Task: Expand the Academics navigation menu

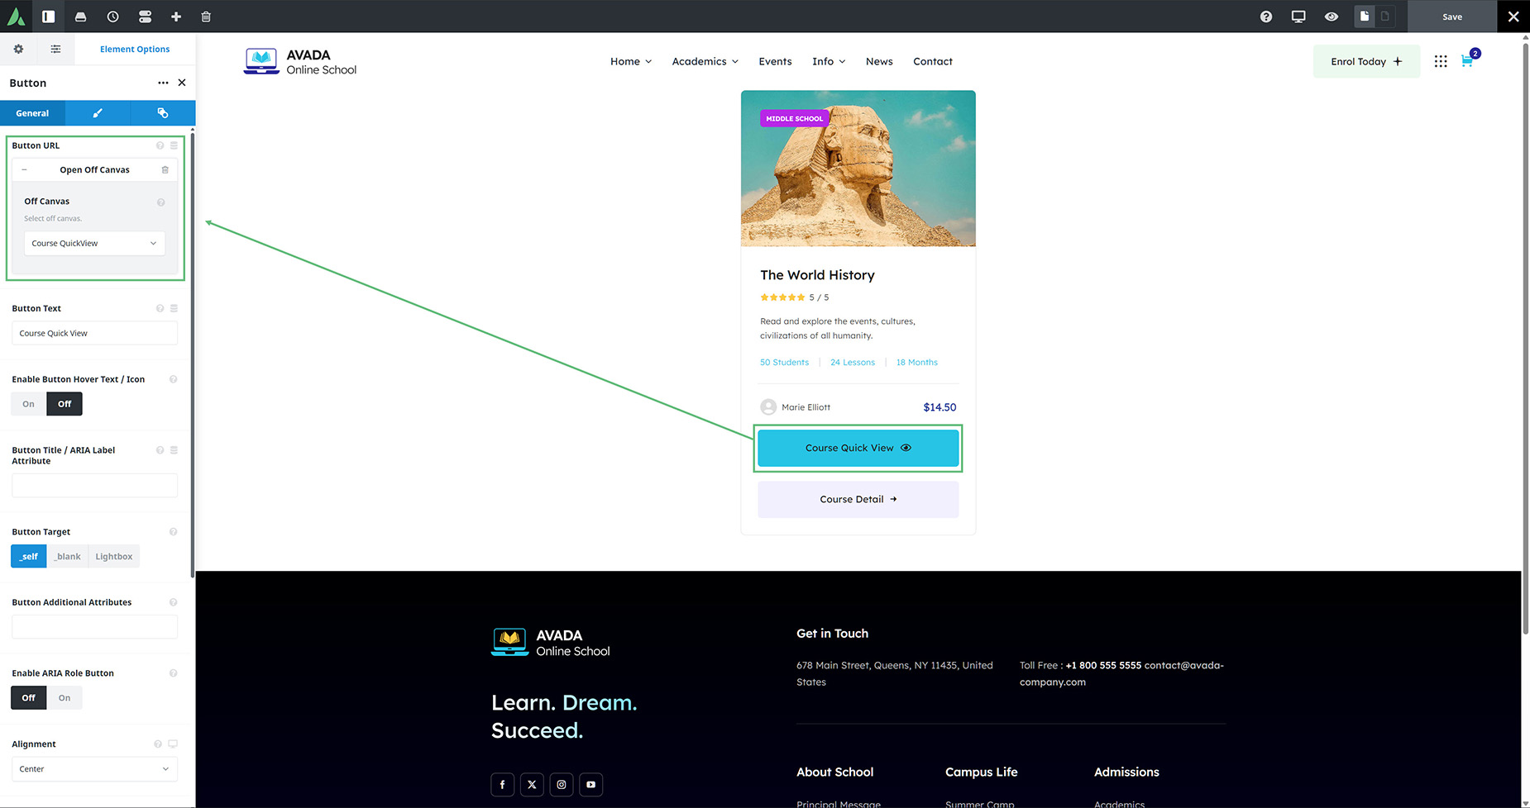Action: pyautogui.click(x=705, y=62)
